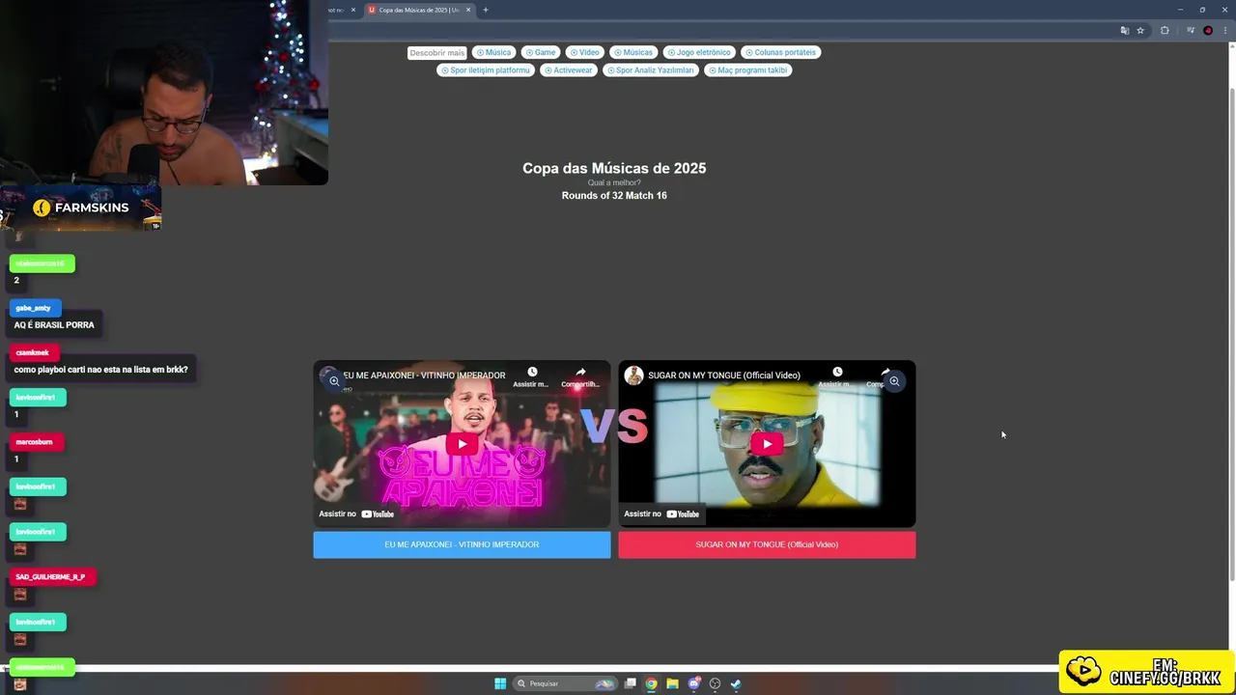Click the browser vertical scrollbar
This screenshot has width=1236, height=695.
tap(1231, 333)
